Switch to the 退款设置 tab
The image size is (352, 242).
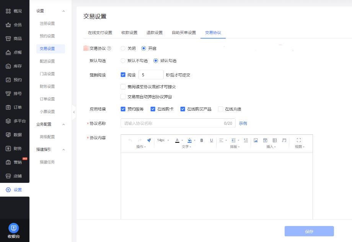[x=155, y=32]
